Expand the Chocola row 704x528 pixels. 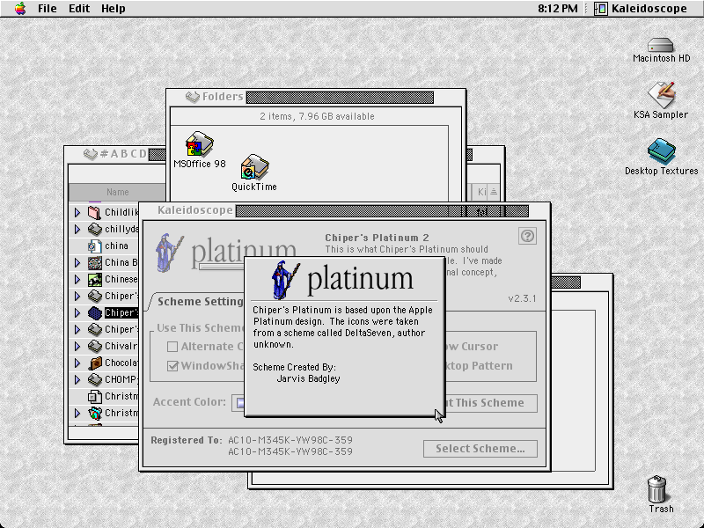77,363
